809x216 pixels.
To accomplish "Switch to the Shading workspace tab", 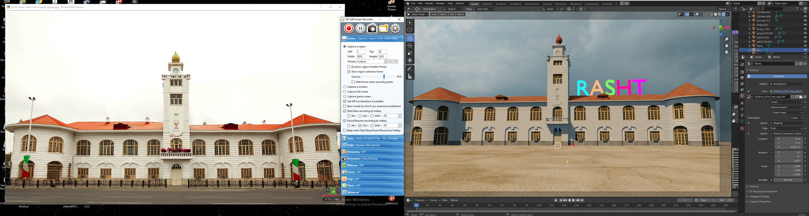I will coord(547,4).
